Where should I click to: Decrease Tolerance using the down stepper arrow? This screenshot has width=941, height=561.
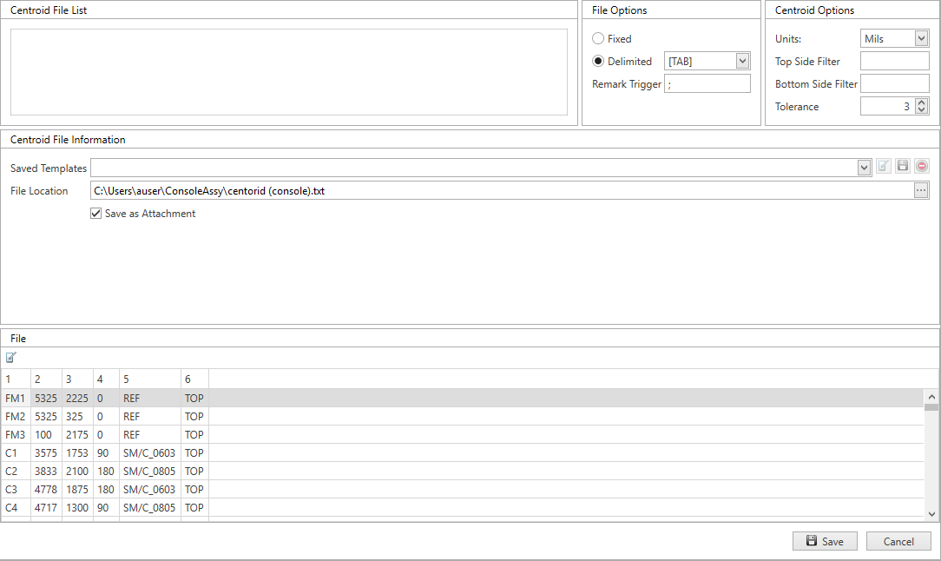click(x=923, y=109)
